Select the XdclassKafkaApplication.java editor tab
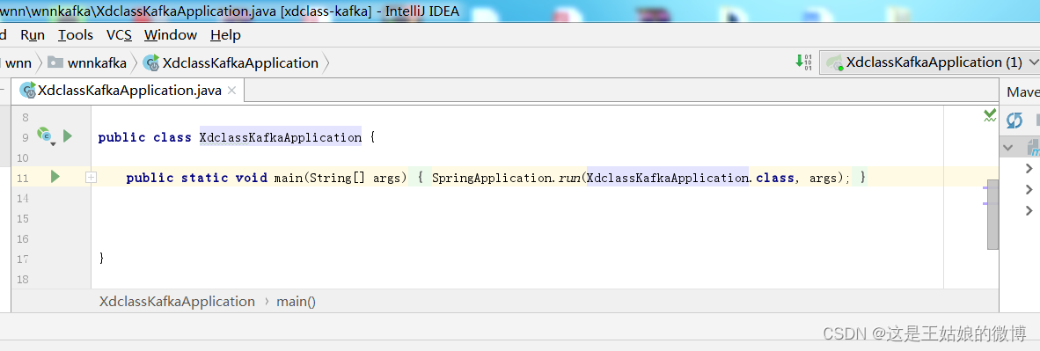 [x=128, y=91]
